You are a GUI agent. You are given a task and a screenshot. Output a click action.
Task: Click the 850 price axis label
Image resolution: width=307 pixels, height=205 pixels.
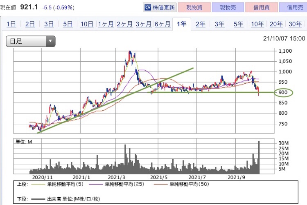(283, 102)
